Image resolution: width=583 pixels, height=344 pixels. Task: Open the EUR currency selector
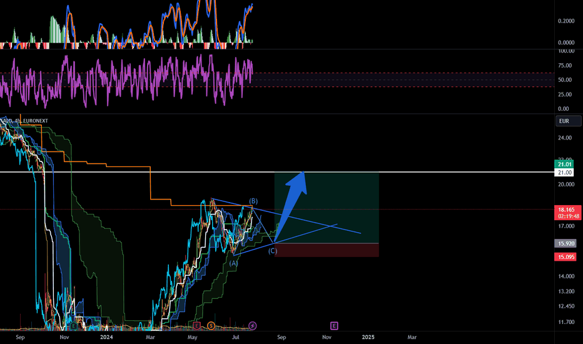point(568,121)
